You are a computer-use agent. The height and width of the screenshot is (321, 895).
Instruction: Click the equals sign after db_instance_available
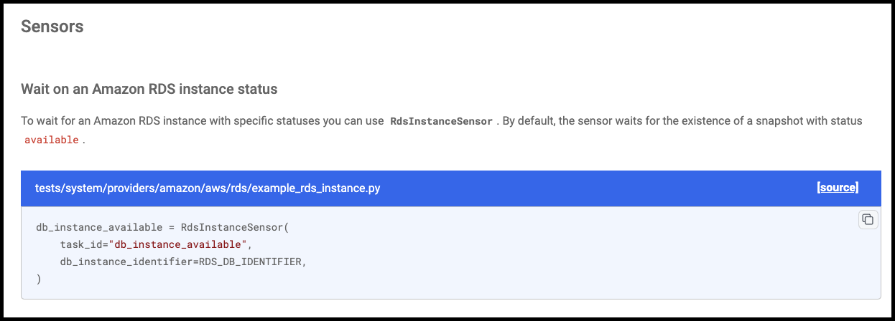click(172, 228)
